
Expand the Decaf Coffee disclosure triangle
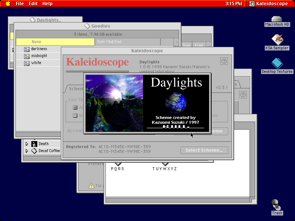pos(27,151)
